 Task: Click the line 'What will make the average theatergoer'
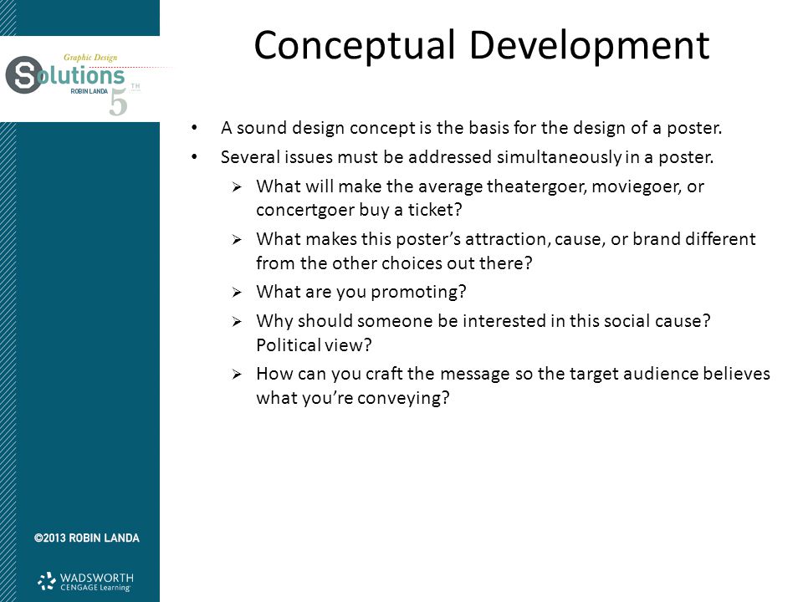click(x=480, y=186)
